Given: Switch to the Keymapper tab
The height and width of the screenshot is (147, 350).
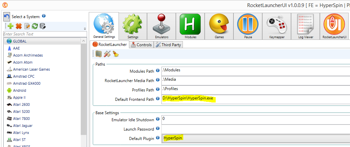Looking at the screenshot, I should pos(276,26).
